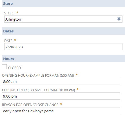Click the Reason for Open/Close Change label
Screen dimensions: 125x119
click(x=30, y=105)
